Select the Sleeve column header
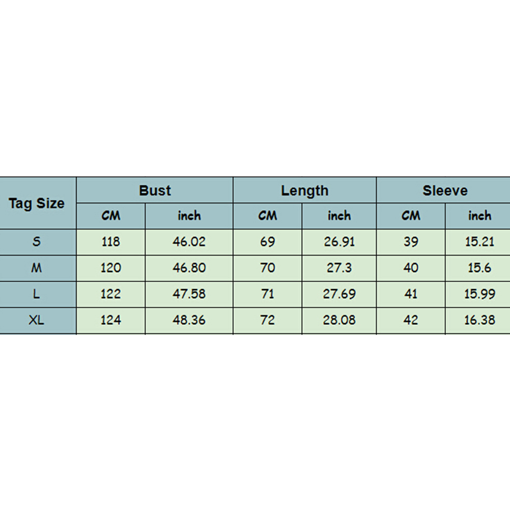Viewport: 510px width, 510px height. coord(444,191)
